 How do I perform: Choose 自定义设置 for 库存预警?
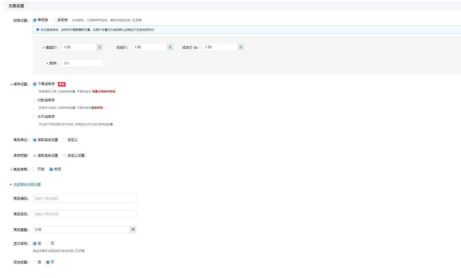pyautogui.click(x=65, y=156)
